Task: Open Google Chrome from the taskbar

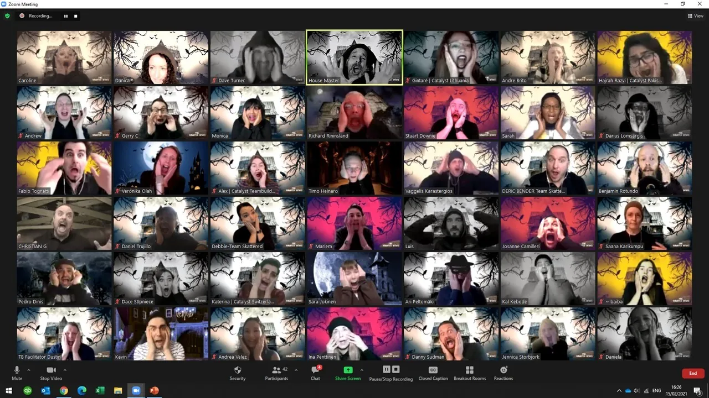Action: (64, 391)
